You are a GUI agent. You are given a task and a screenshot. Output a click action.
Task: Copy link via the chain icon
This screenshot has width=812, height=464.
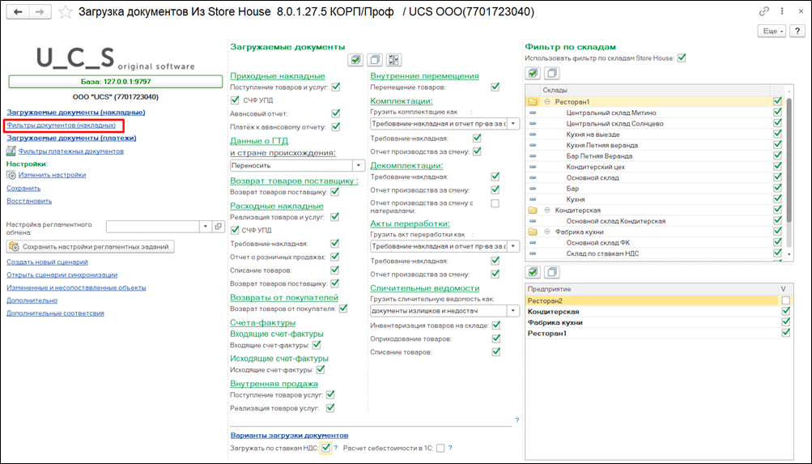pyautogui.click(x=764, y=11)
